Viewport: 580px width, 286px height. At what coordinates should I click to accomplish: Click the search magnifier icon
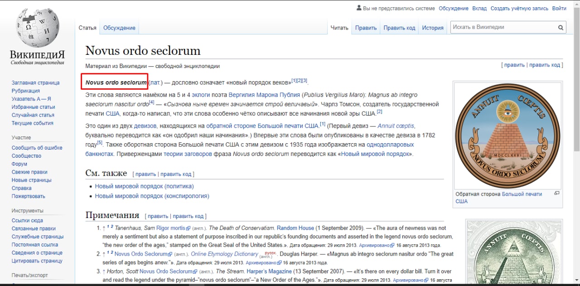(x=561, y=28)
